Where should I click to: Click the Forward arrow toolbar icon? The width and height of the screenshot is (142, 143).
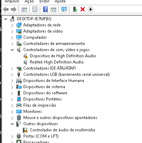tap(14, 9)
